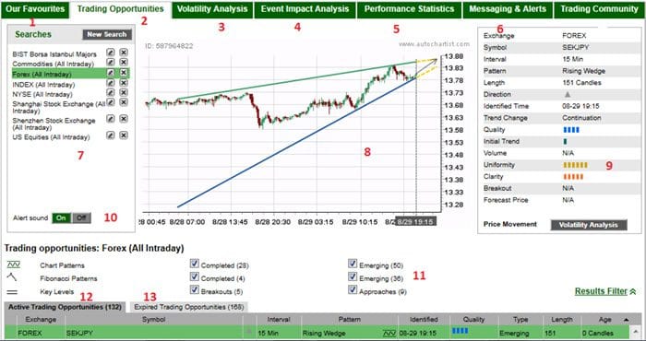This screenshot has height=341, width=646.
Task: Select Shanghai Stock Exchange (All Intraday) search
Action: pos(59,108)
